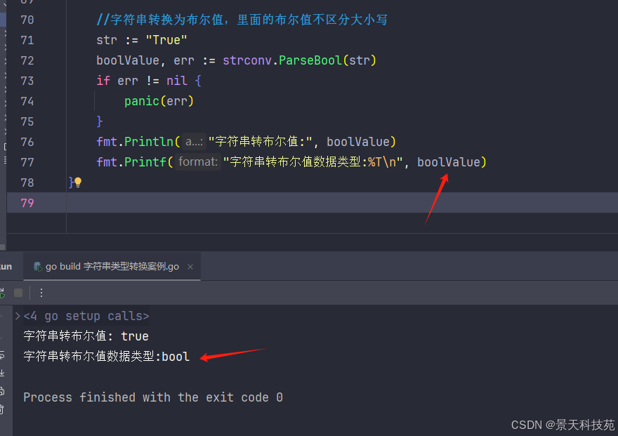Expand the folded '4 go setup calls' chevron
Image resolution: width=618 pixels, height=436 pixels.
coord(18,316)
